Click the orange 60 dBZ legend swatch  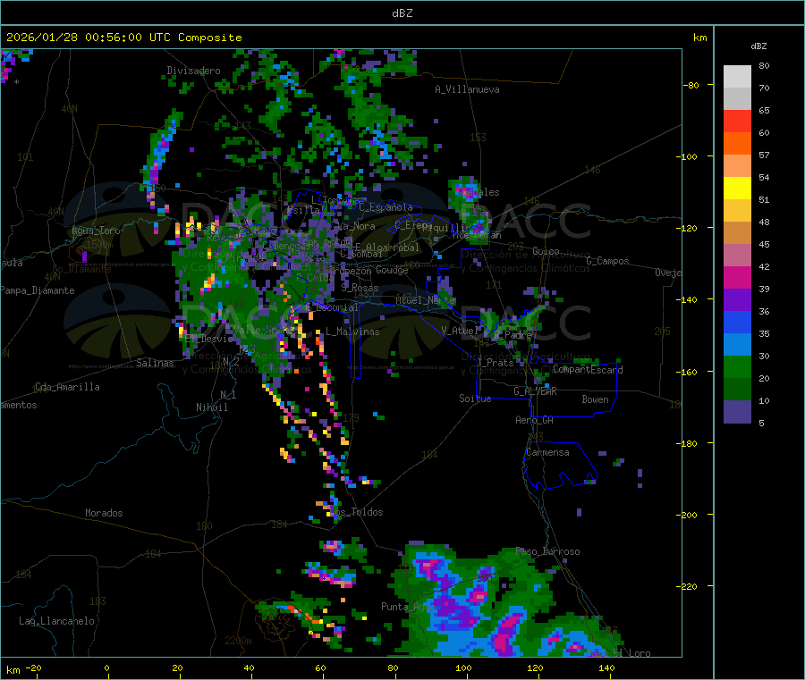(737, 144)
